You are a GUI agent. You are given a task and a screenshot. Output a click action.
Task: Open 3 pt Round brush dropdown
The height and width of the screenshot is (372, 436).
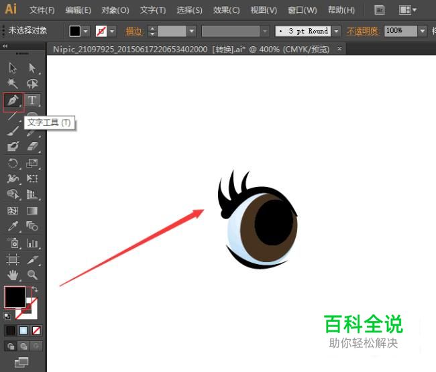coord(336,31)
